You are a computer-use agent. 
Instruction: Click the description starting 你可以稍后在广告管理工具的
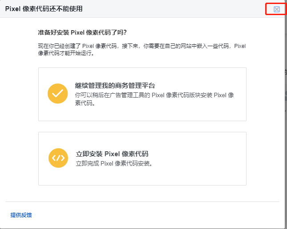[154, 99]
